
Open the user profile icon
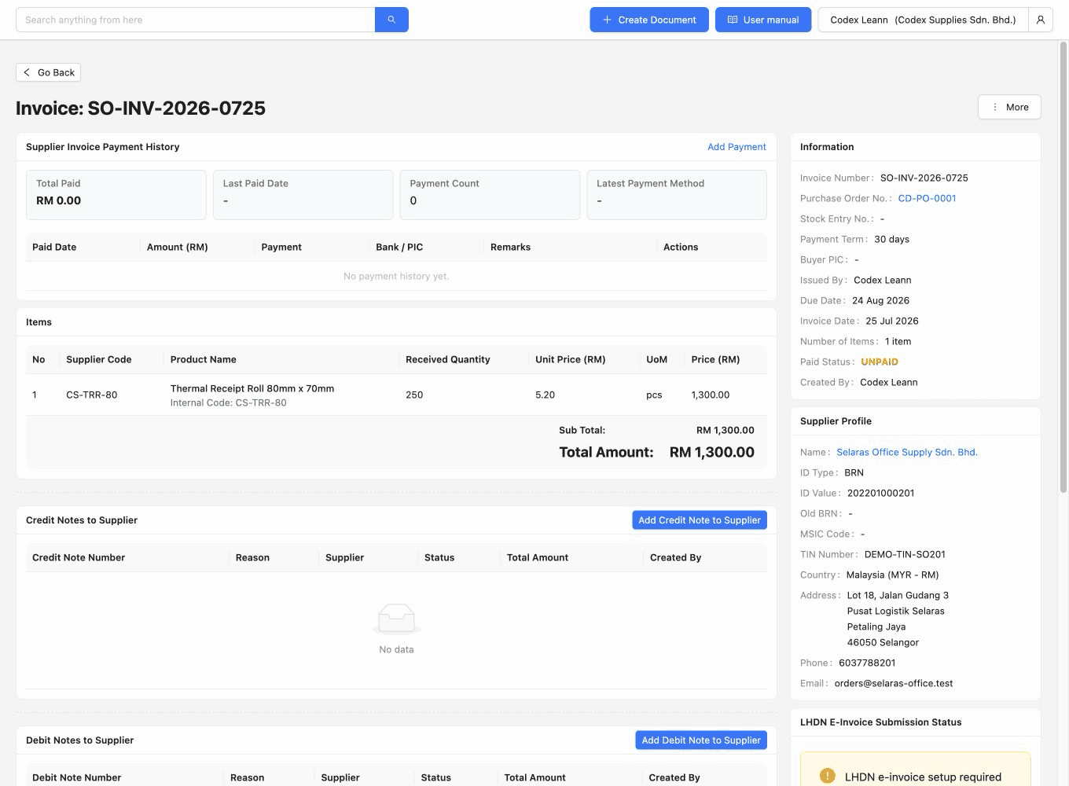point(1041,20)
